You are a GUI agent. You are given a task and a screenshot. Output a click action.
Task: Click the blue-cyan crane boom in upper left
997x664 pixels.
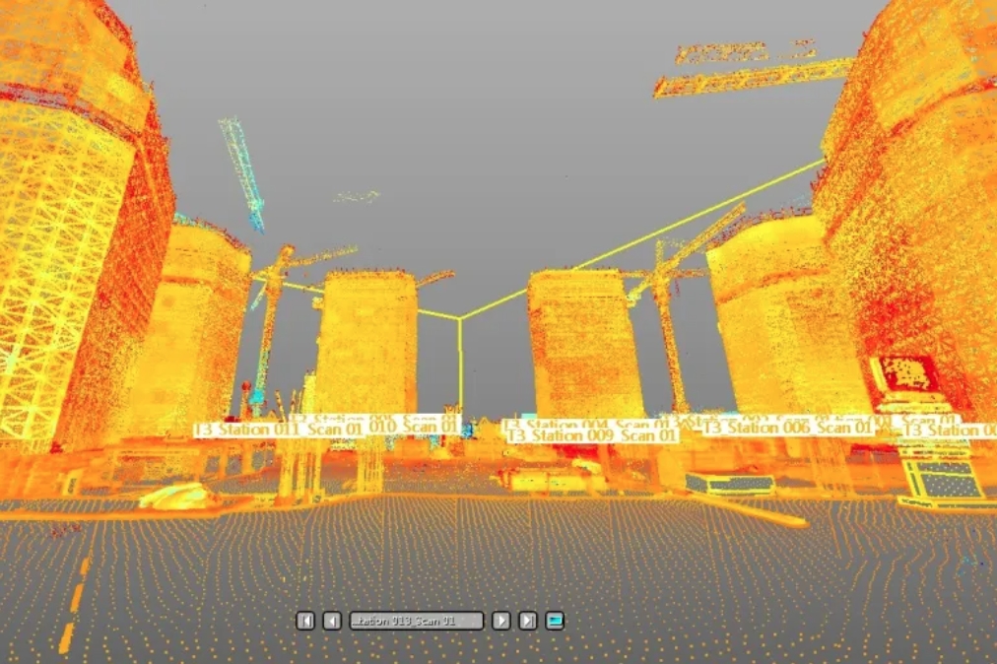242,173
